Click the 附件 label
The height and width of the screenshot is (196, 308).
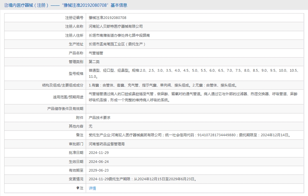click(x=80, y=118)
